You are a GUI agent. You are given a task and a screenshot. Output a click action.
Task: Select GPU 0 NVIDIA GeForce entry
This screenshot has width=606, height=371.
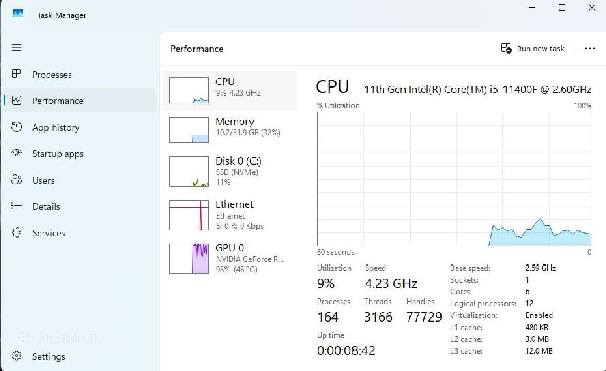[230, 258]
